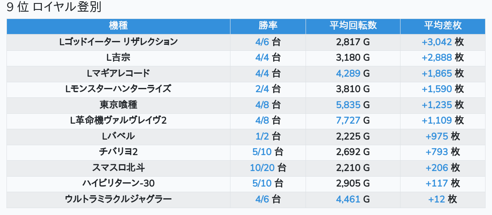This screenshot has height=215, width=492.
Task: Click the 5,835 average spins link
Action: pos(348,105)
